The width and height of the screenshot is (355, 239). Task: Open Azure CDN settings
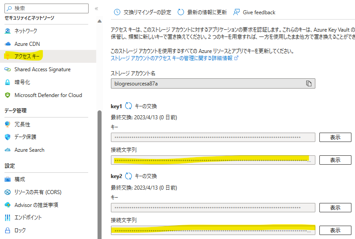click(27, 44)
